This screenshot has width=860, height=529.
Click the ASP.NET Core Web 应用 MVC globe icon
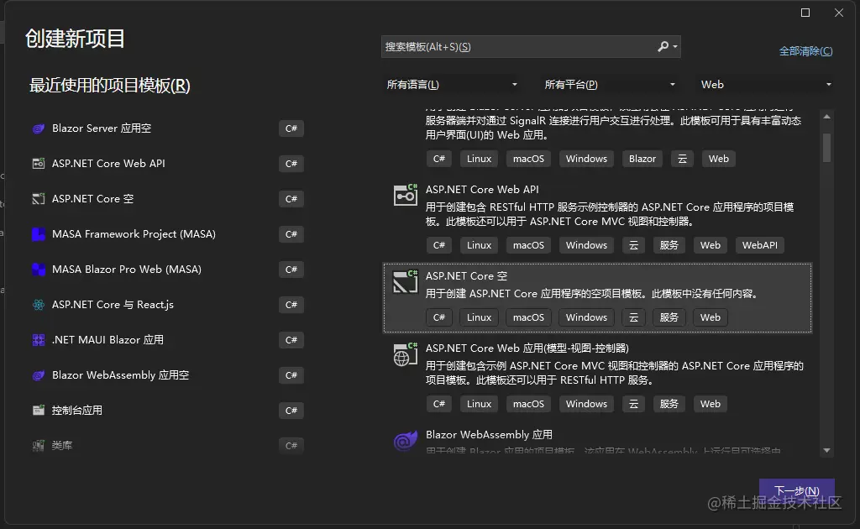coord(406,354)
